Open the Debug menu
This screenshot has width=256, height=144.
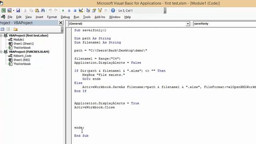pos(65,17)
